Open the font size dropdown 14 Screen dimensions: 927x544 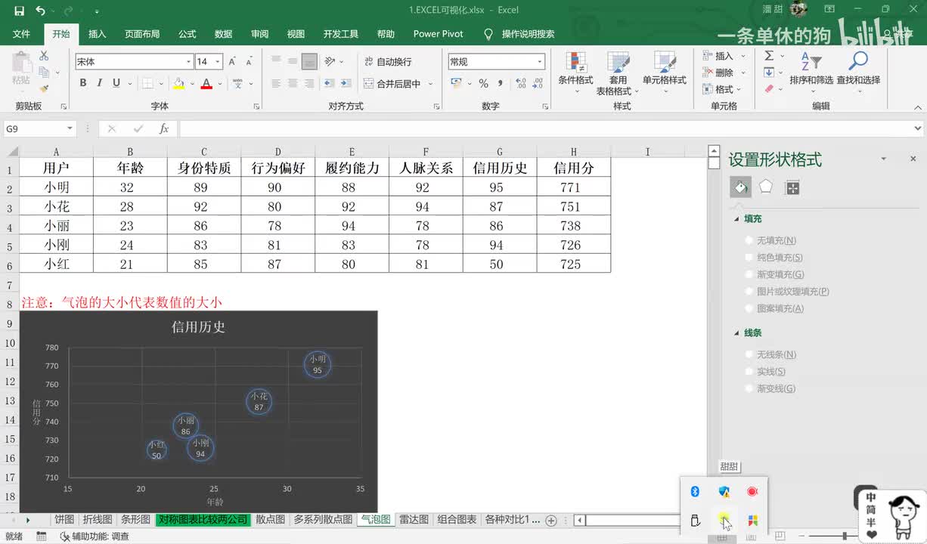pos(218,61)
